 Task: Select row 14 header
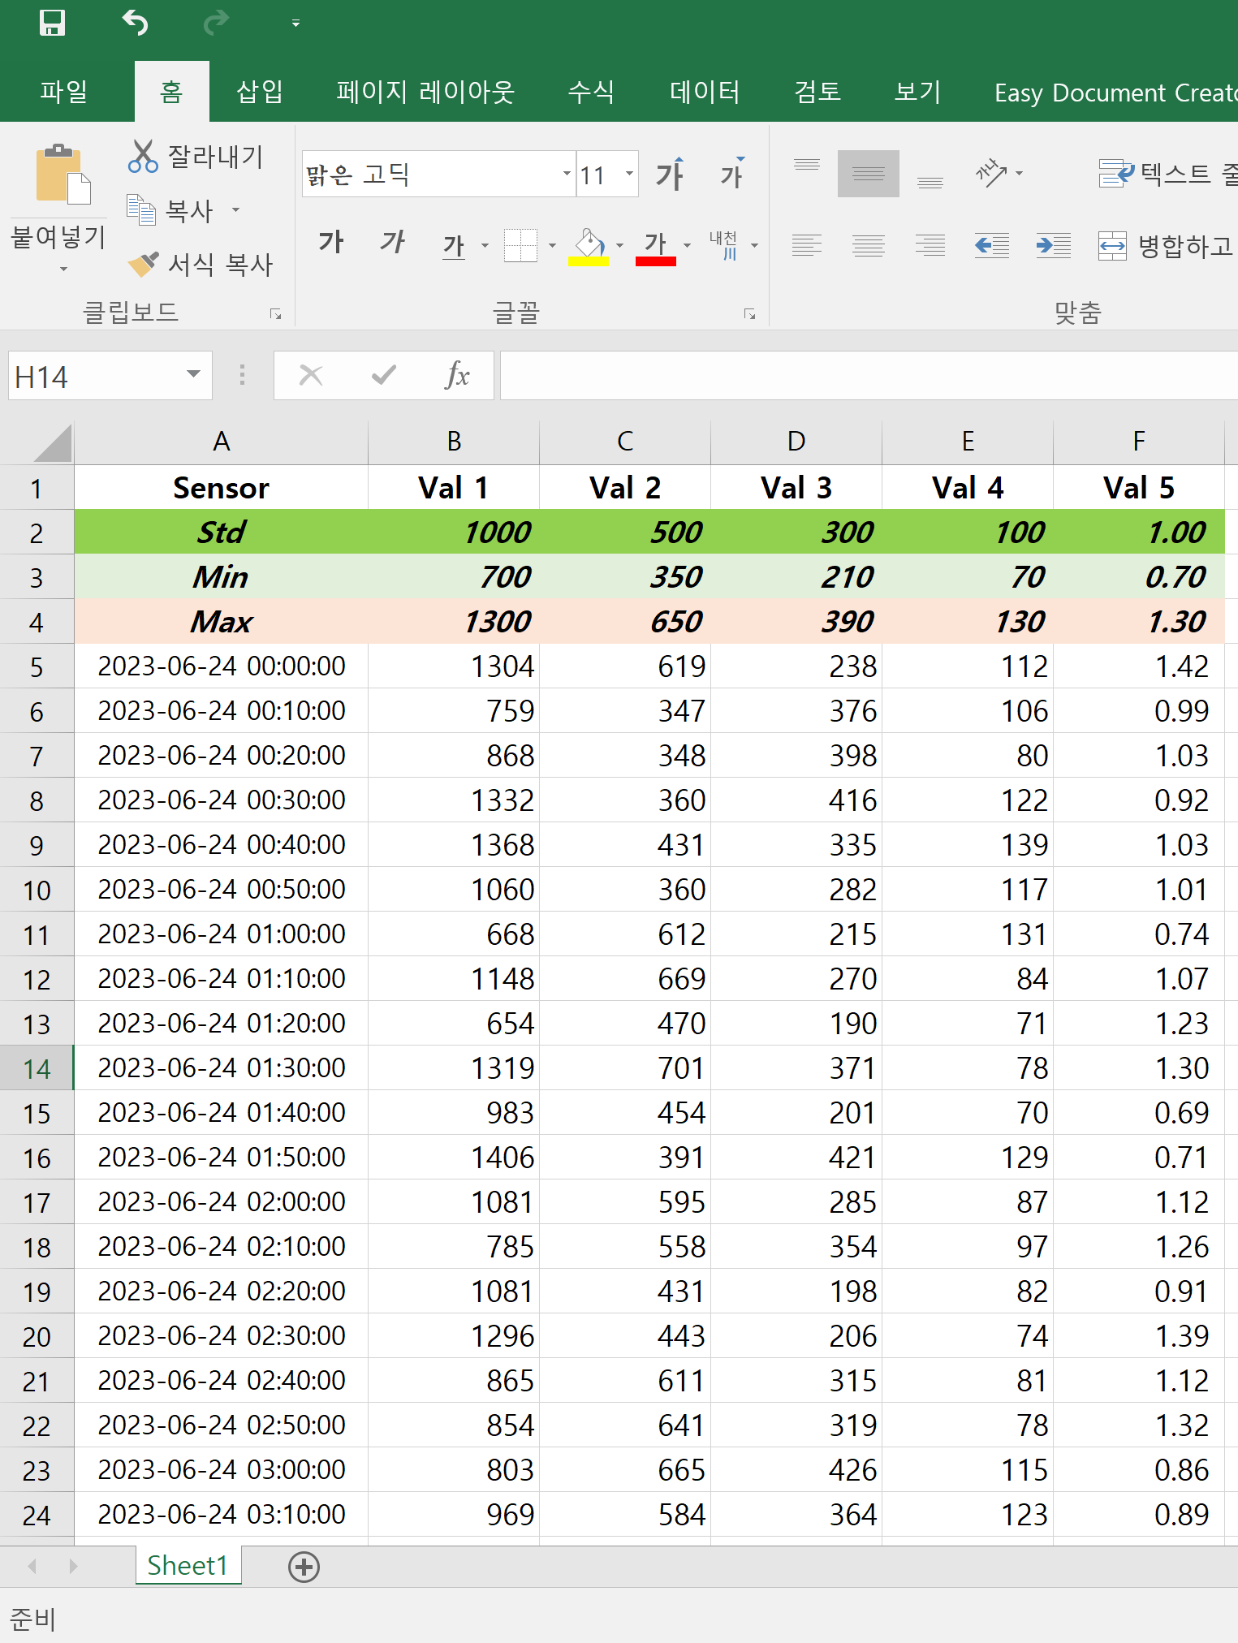37,1068
